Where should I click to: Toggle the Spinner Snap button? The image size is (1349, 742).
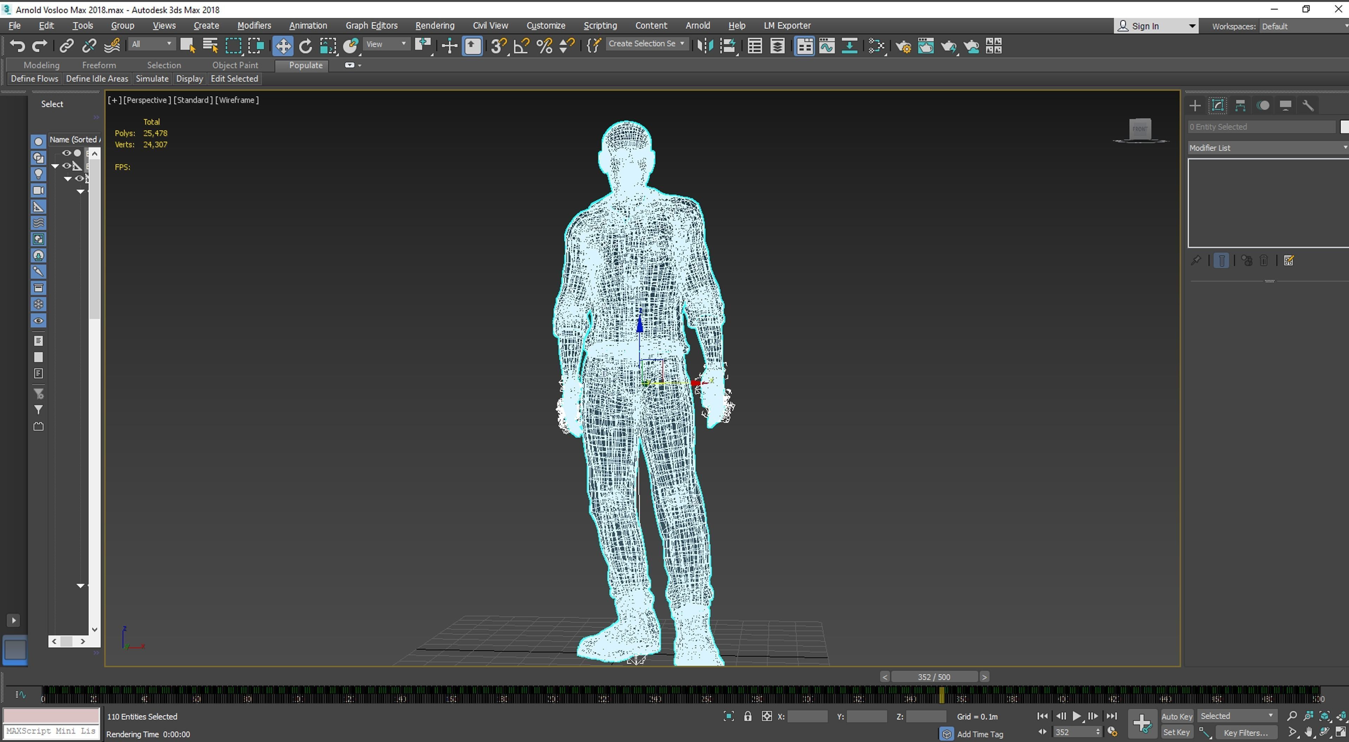(x=566, y=46)
